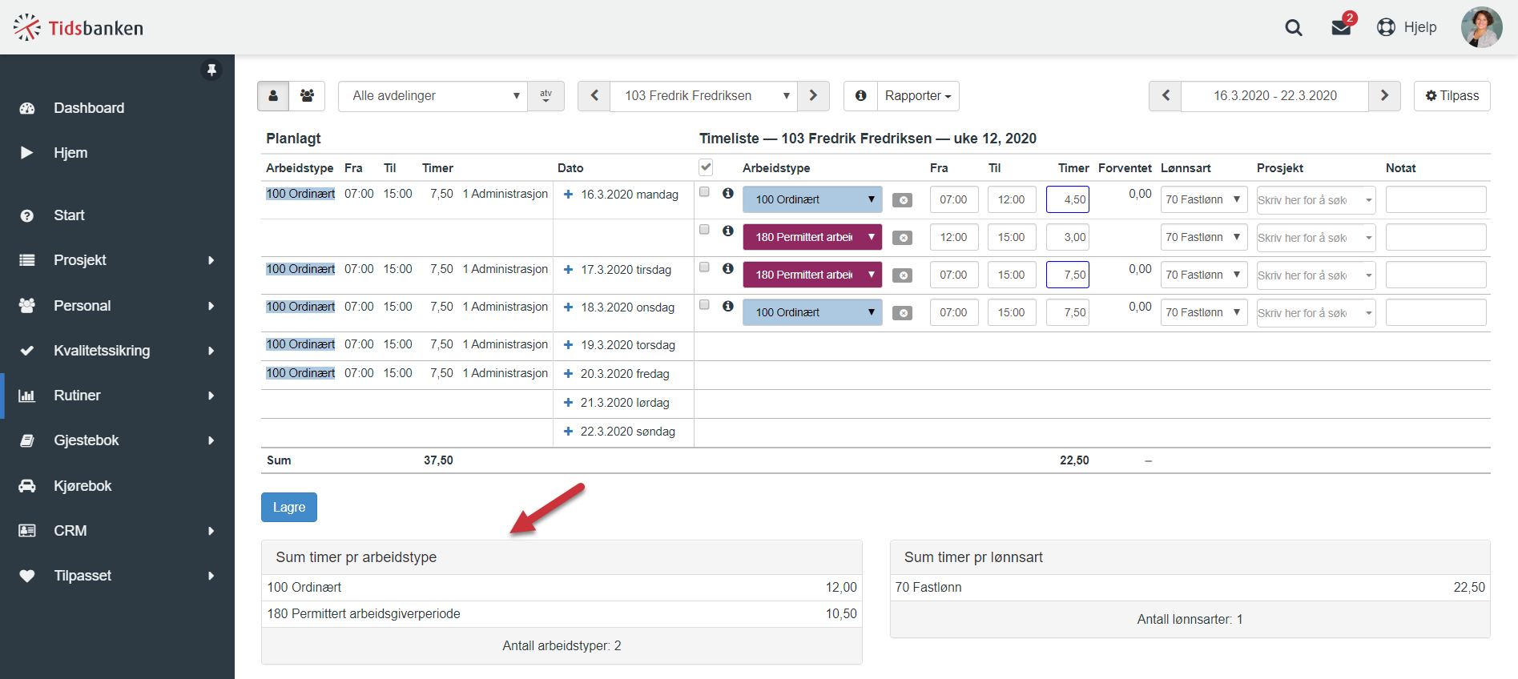Go to next employee arrow
Viewport: 1518px width, 679px height.
[813, 96]
